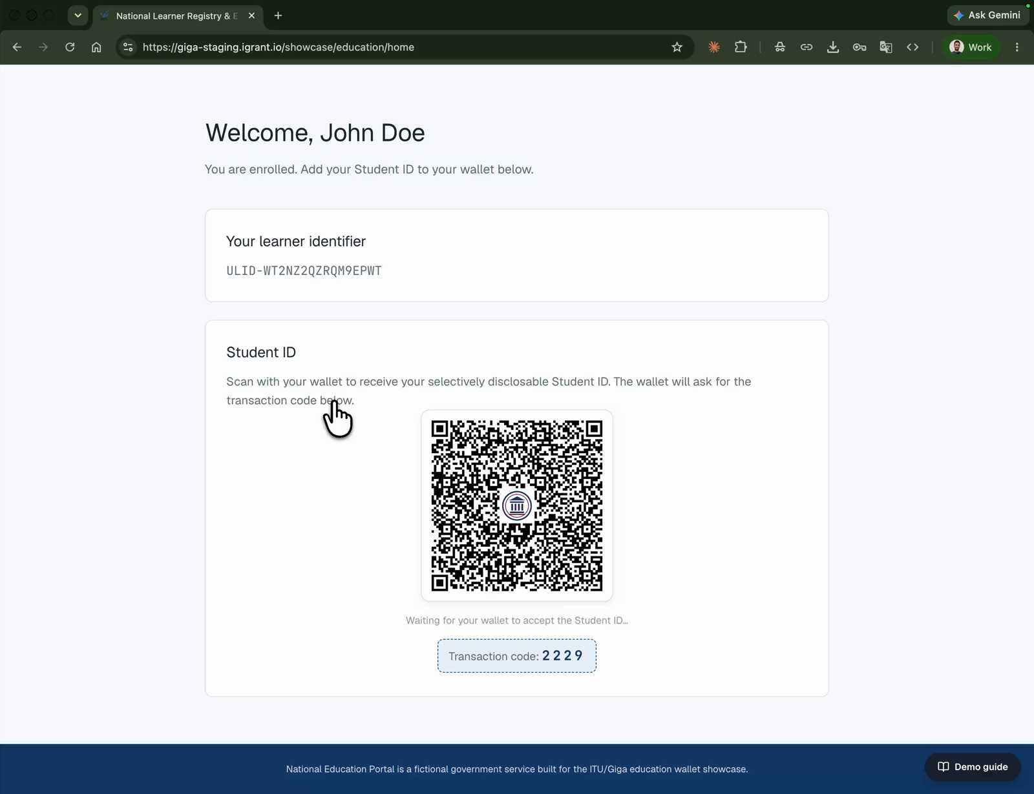Click the chain link extension icon
Viewport: 1034px width, 794px height.
tap(807, 47)
